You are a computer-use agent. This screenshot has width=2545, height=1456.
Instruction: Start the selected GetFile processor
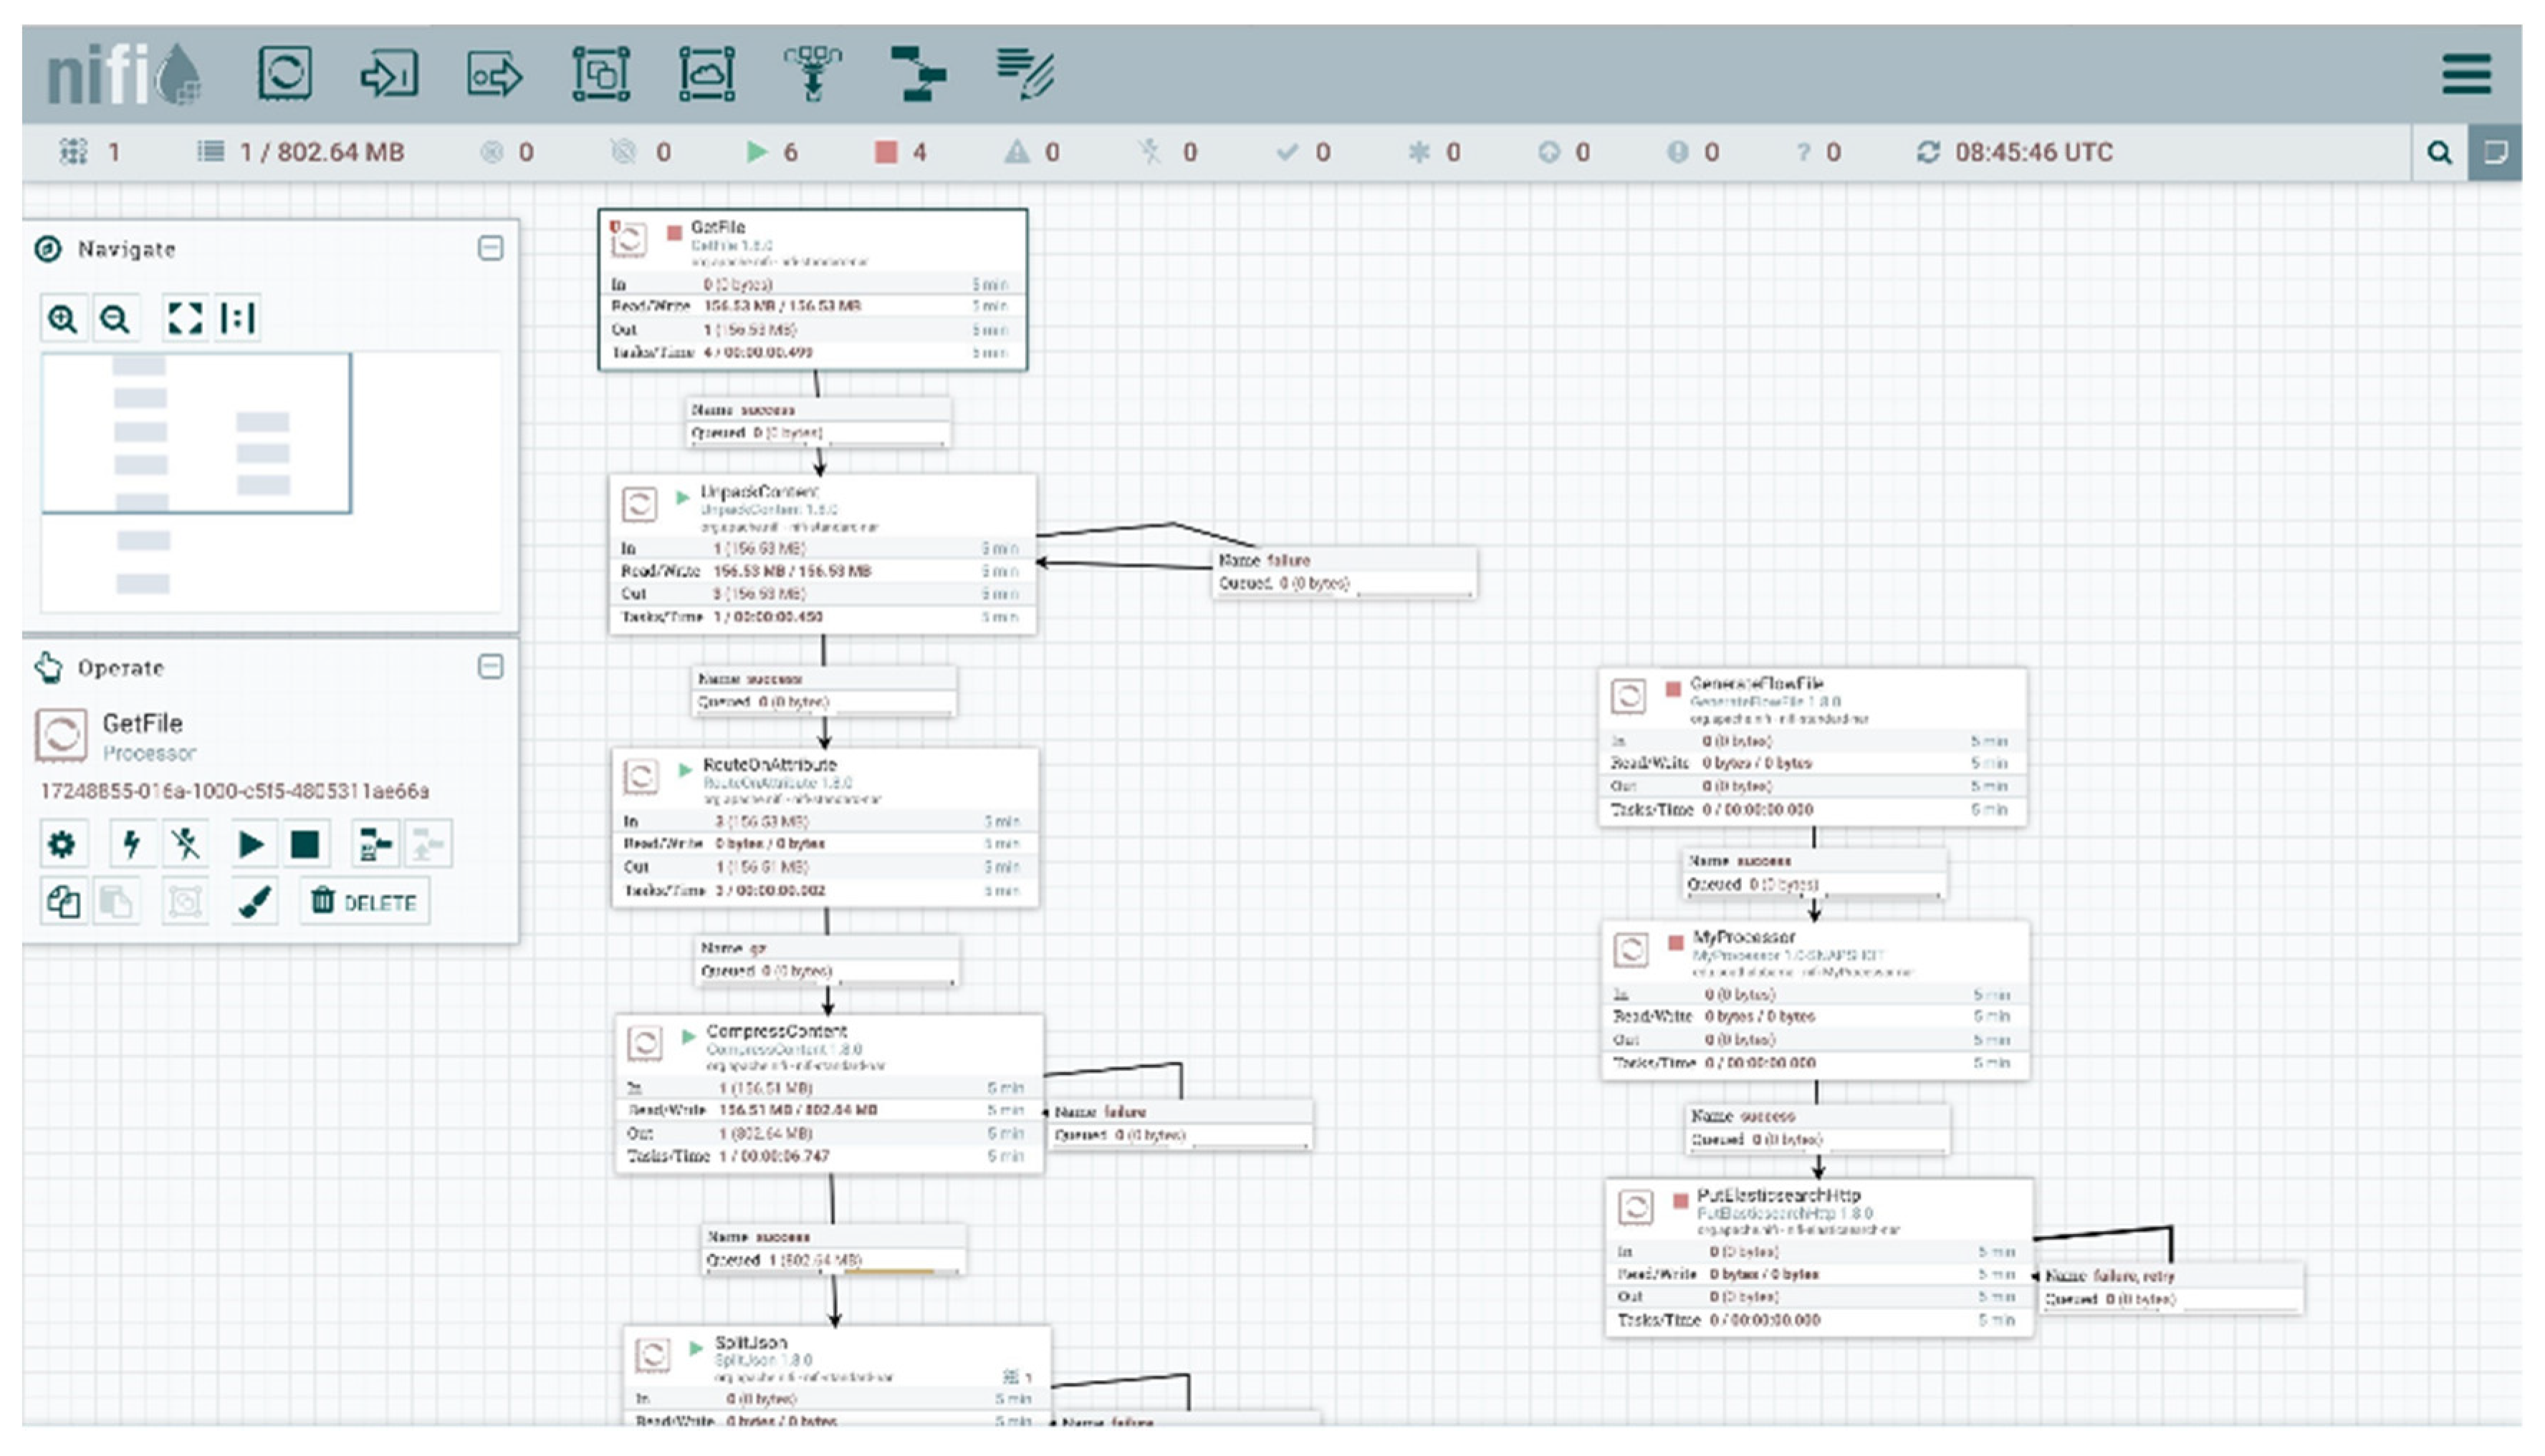click(x=251, y=845)
